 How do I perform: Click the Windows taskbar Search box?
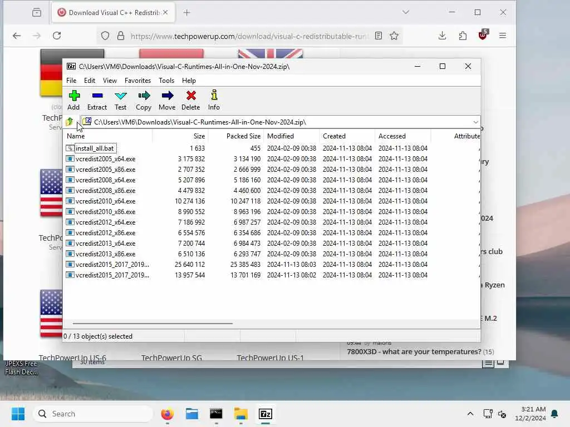pyautogui.click(x=93, y=414)
